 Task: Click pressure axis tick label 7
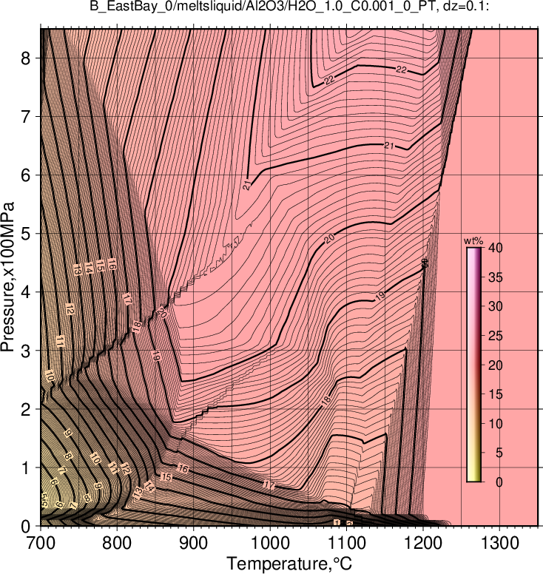[25, 117]
